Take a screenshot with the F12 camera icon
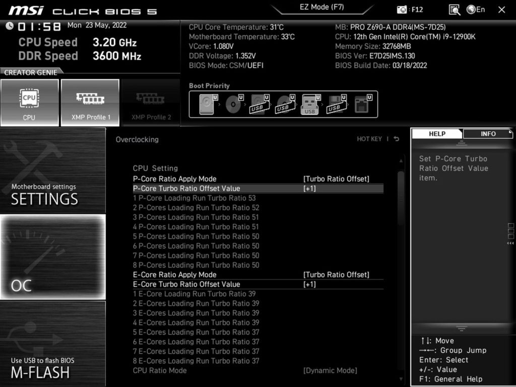Viewport: 516px width, 387px height. click(402, 10)
